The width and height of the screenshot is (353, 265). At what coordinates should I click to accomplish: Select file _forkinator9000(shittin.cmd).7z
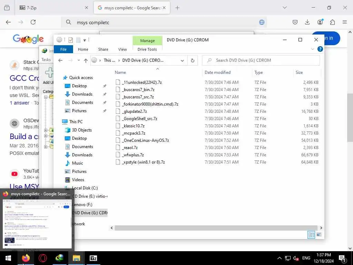point(150,104)
